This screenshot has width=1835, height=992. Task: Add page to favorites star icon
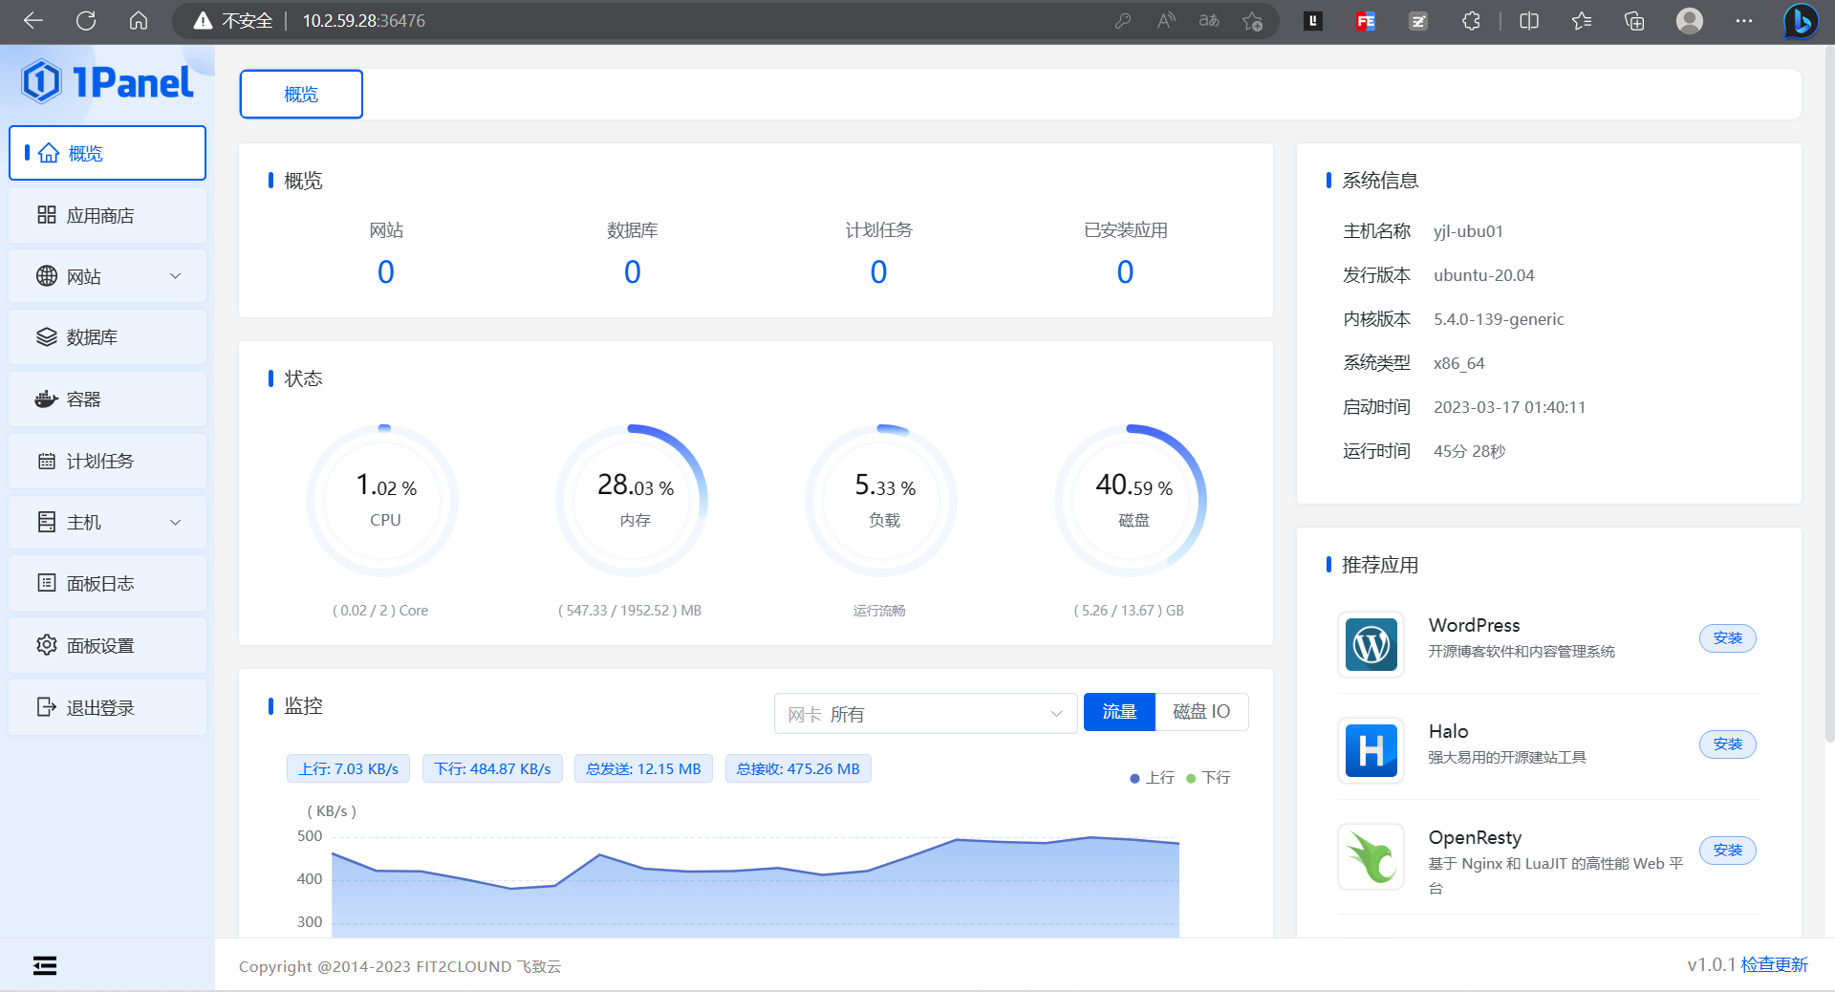[1253, 20]
